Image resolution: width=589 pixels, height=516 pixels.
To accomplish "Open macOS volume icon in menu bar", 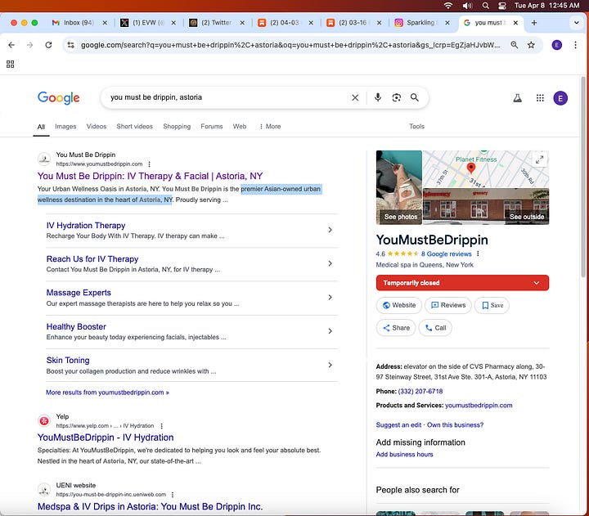I will coord(467,6).
